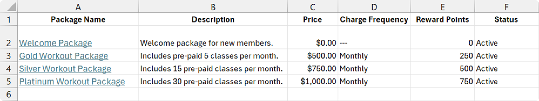Select column C header
This screenshot has height=101, width=539.
coord(312,7)
